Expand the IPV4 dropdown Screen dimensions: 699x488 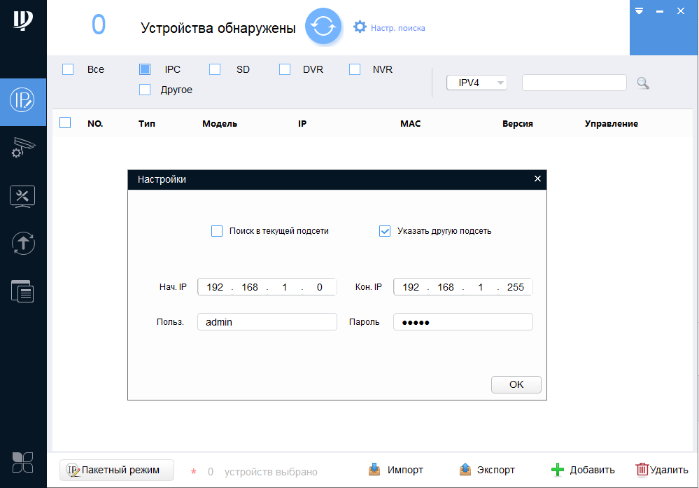tap(476, 83)
